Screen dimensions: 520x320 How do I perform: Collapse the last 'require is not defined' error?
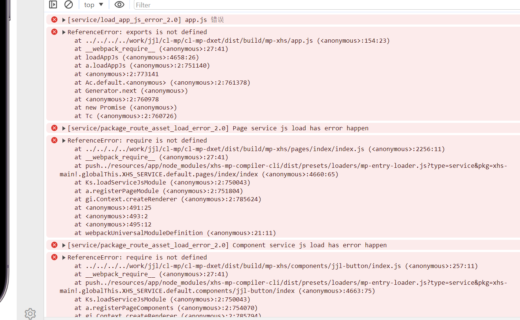[64, 258]
